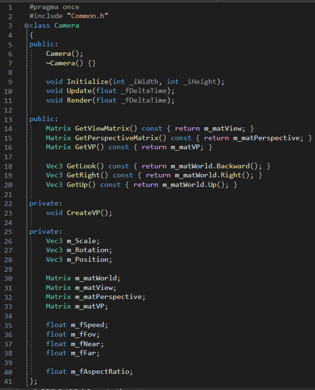
Task: Click the m_Position member variable
Action: pyautogui.click(x=88, y=260)
